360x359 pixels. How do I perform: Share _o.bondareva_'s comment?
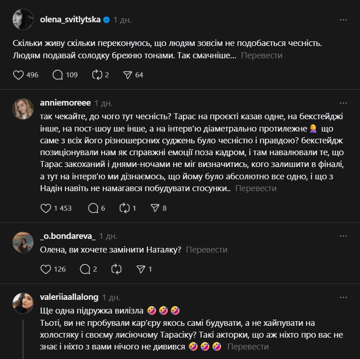pos(141,269)
